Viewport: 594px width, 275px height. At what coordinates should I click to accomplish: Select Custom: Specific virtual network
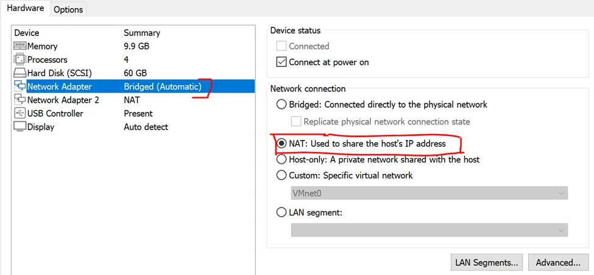pyautogui.click(x=281, y=175)
